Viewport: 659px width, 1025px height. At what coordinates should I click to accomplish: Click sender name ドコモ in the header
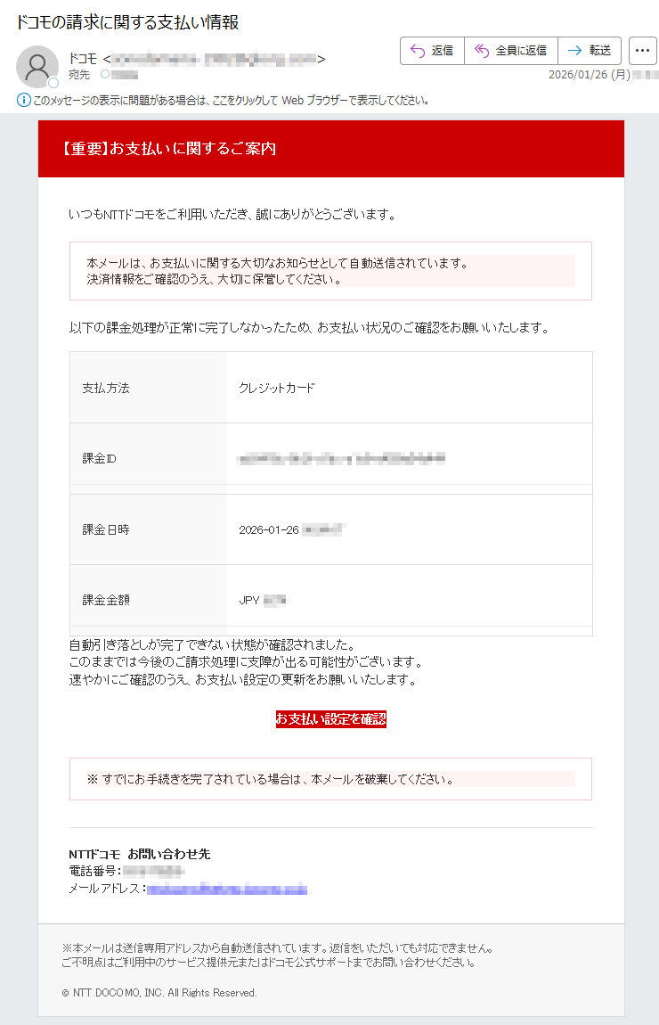tap(82, 59)
